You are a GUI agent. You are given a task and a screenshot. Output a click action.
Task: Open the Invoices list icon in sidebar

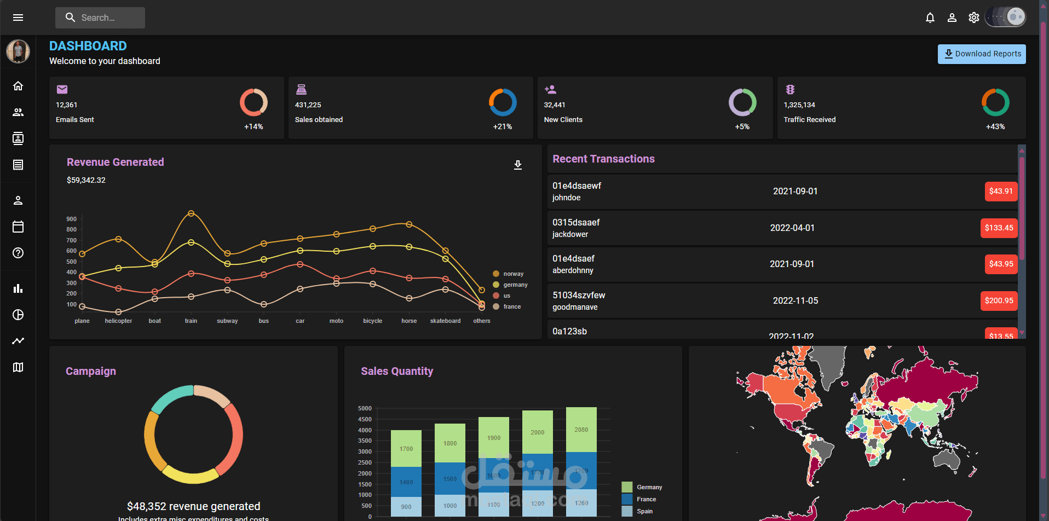point(18,165)
